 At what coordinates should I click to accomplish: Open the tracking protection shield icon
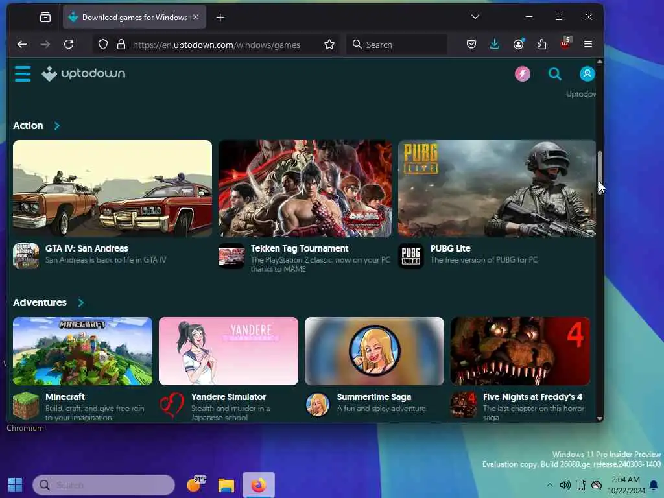(x=103, y=45)
